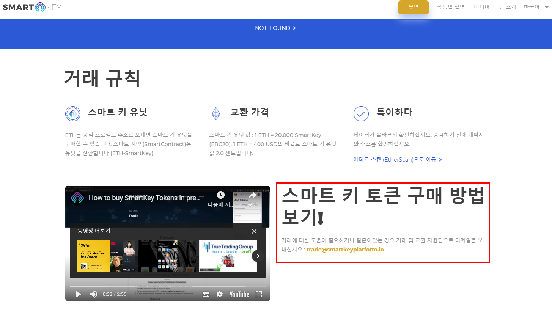
Task: Show next suggested videos arrow
Action: coord(258,256)
